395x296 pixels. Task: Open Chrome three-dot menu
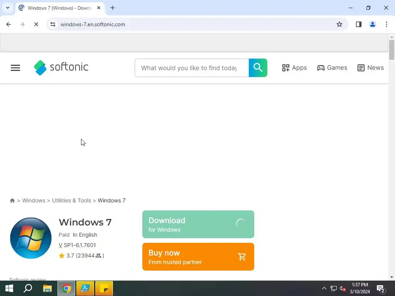tap(387, 24)
